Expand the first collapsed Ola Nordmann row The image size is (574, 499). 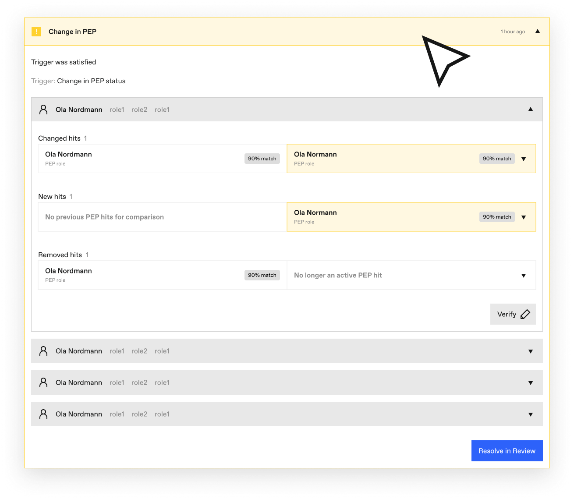(x=531, y=351)
